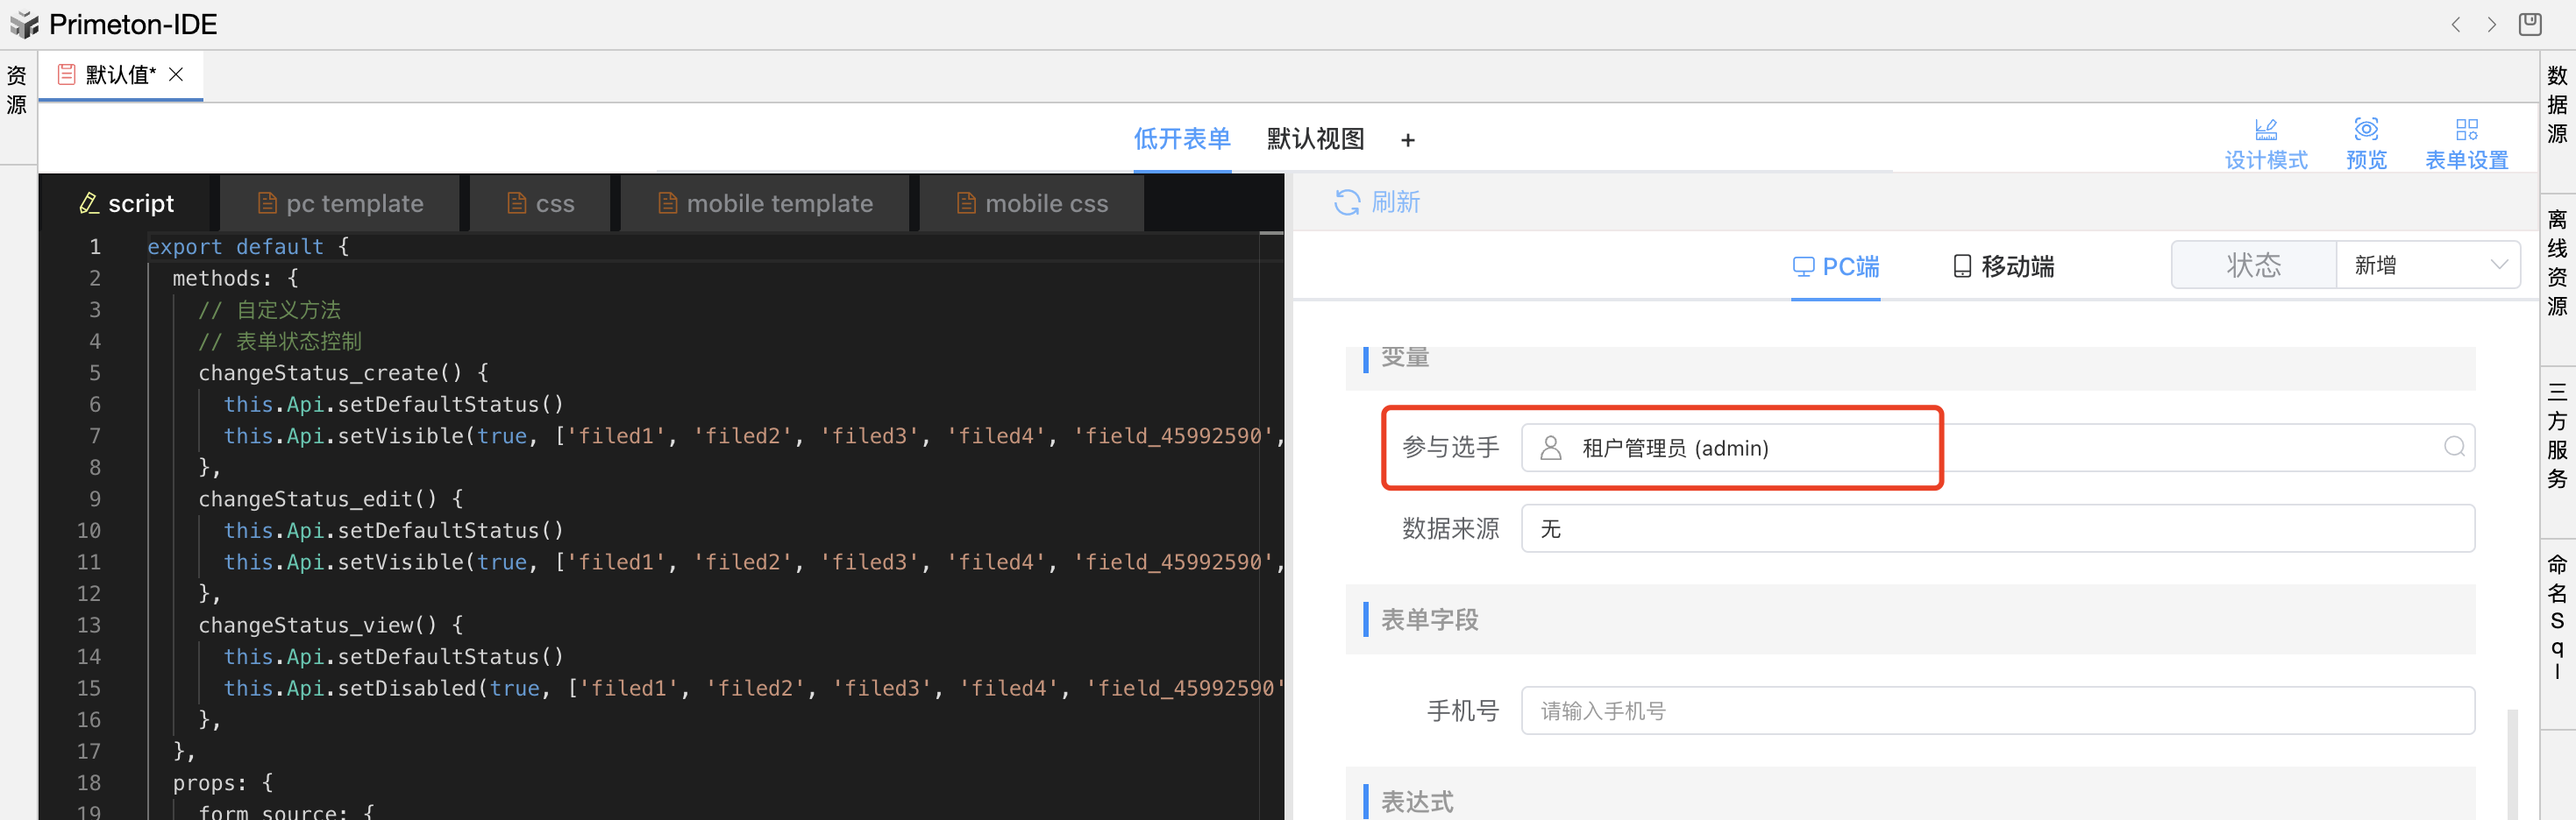The width and height of the screenshot is (2576, 820).
Task: Switch to the pc template tab
Action: pyautogui.click(x=340, y=204)
